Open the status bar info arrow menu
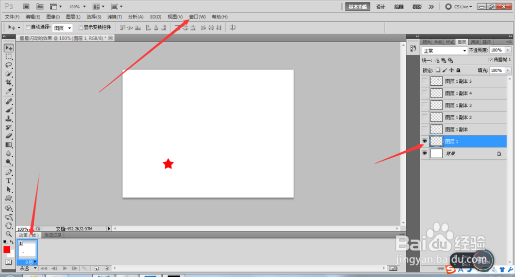This screenshot has height=277, width=515. pyautogui.click(x=109, y=229)
